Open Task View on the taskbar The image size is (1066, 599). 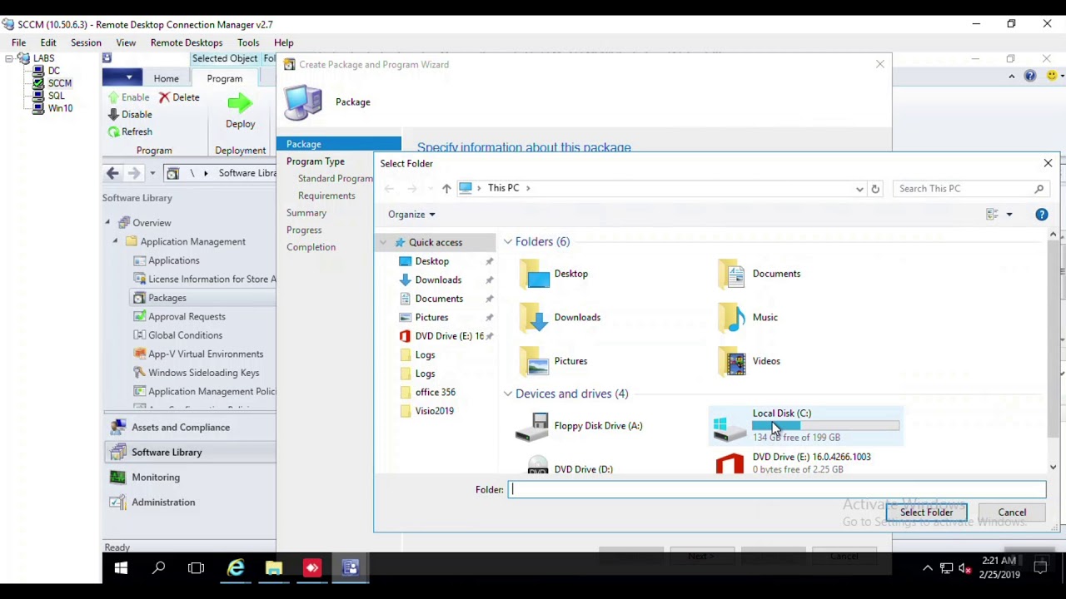point(196,568)
